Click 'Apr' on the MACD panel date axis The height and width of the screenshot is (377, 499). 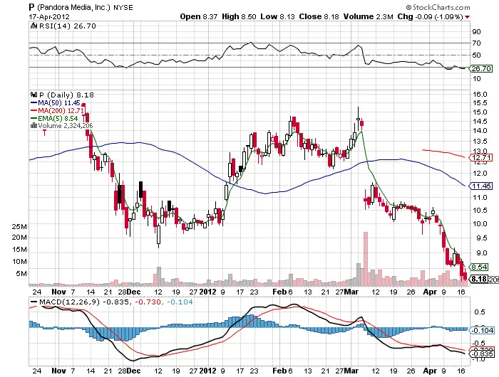click(430, 371)
